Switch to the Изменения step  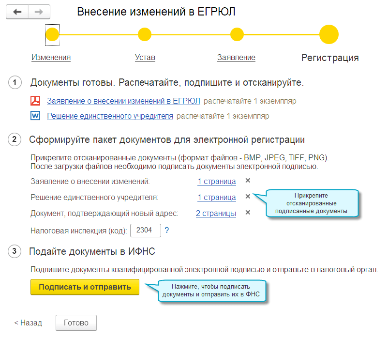[x=52, y=57]
